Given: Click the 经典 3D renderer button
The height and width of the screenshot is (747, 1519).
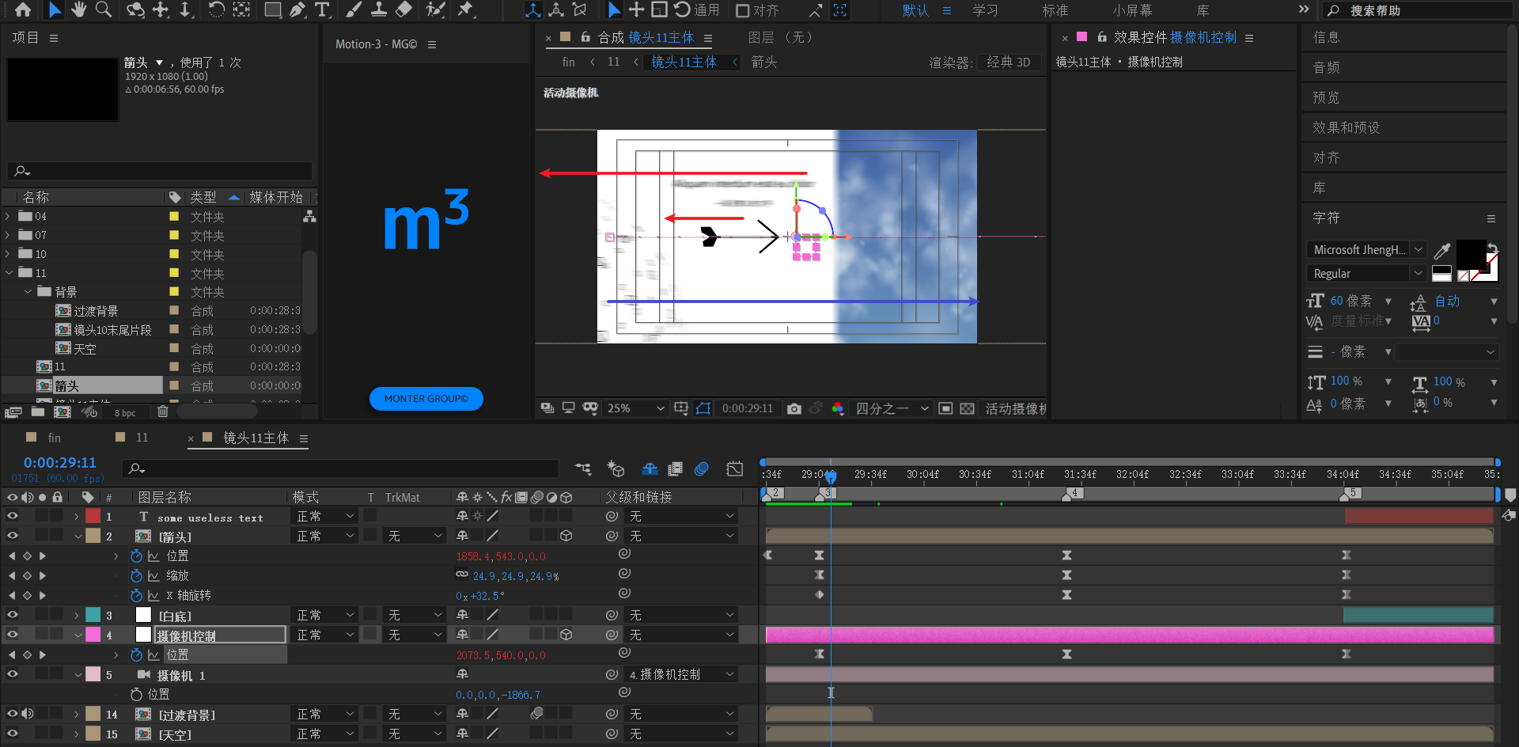Looking at the screenshot, I should click(1009, 62).
